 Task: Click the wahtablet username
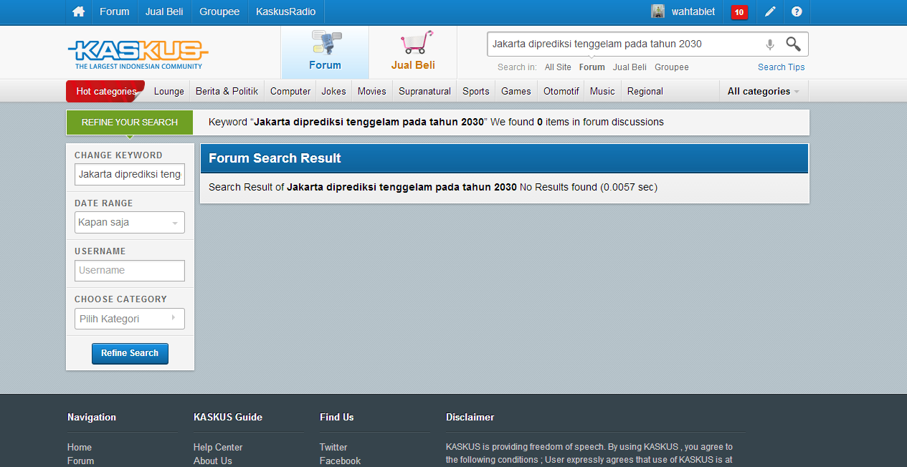(x=693, y=11)
